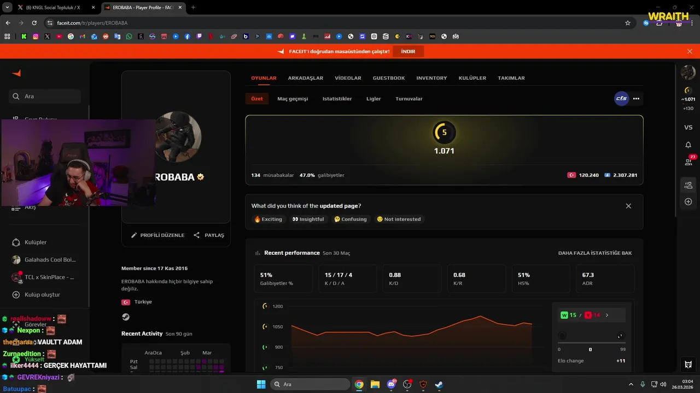Select the VİDEOLAR profile tab
This screenshot has height=393, width=700.
pos(348,78)
